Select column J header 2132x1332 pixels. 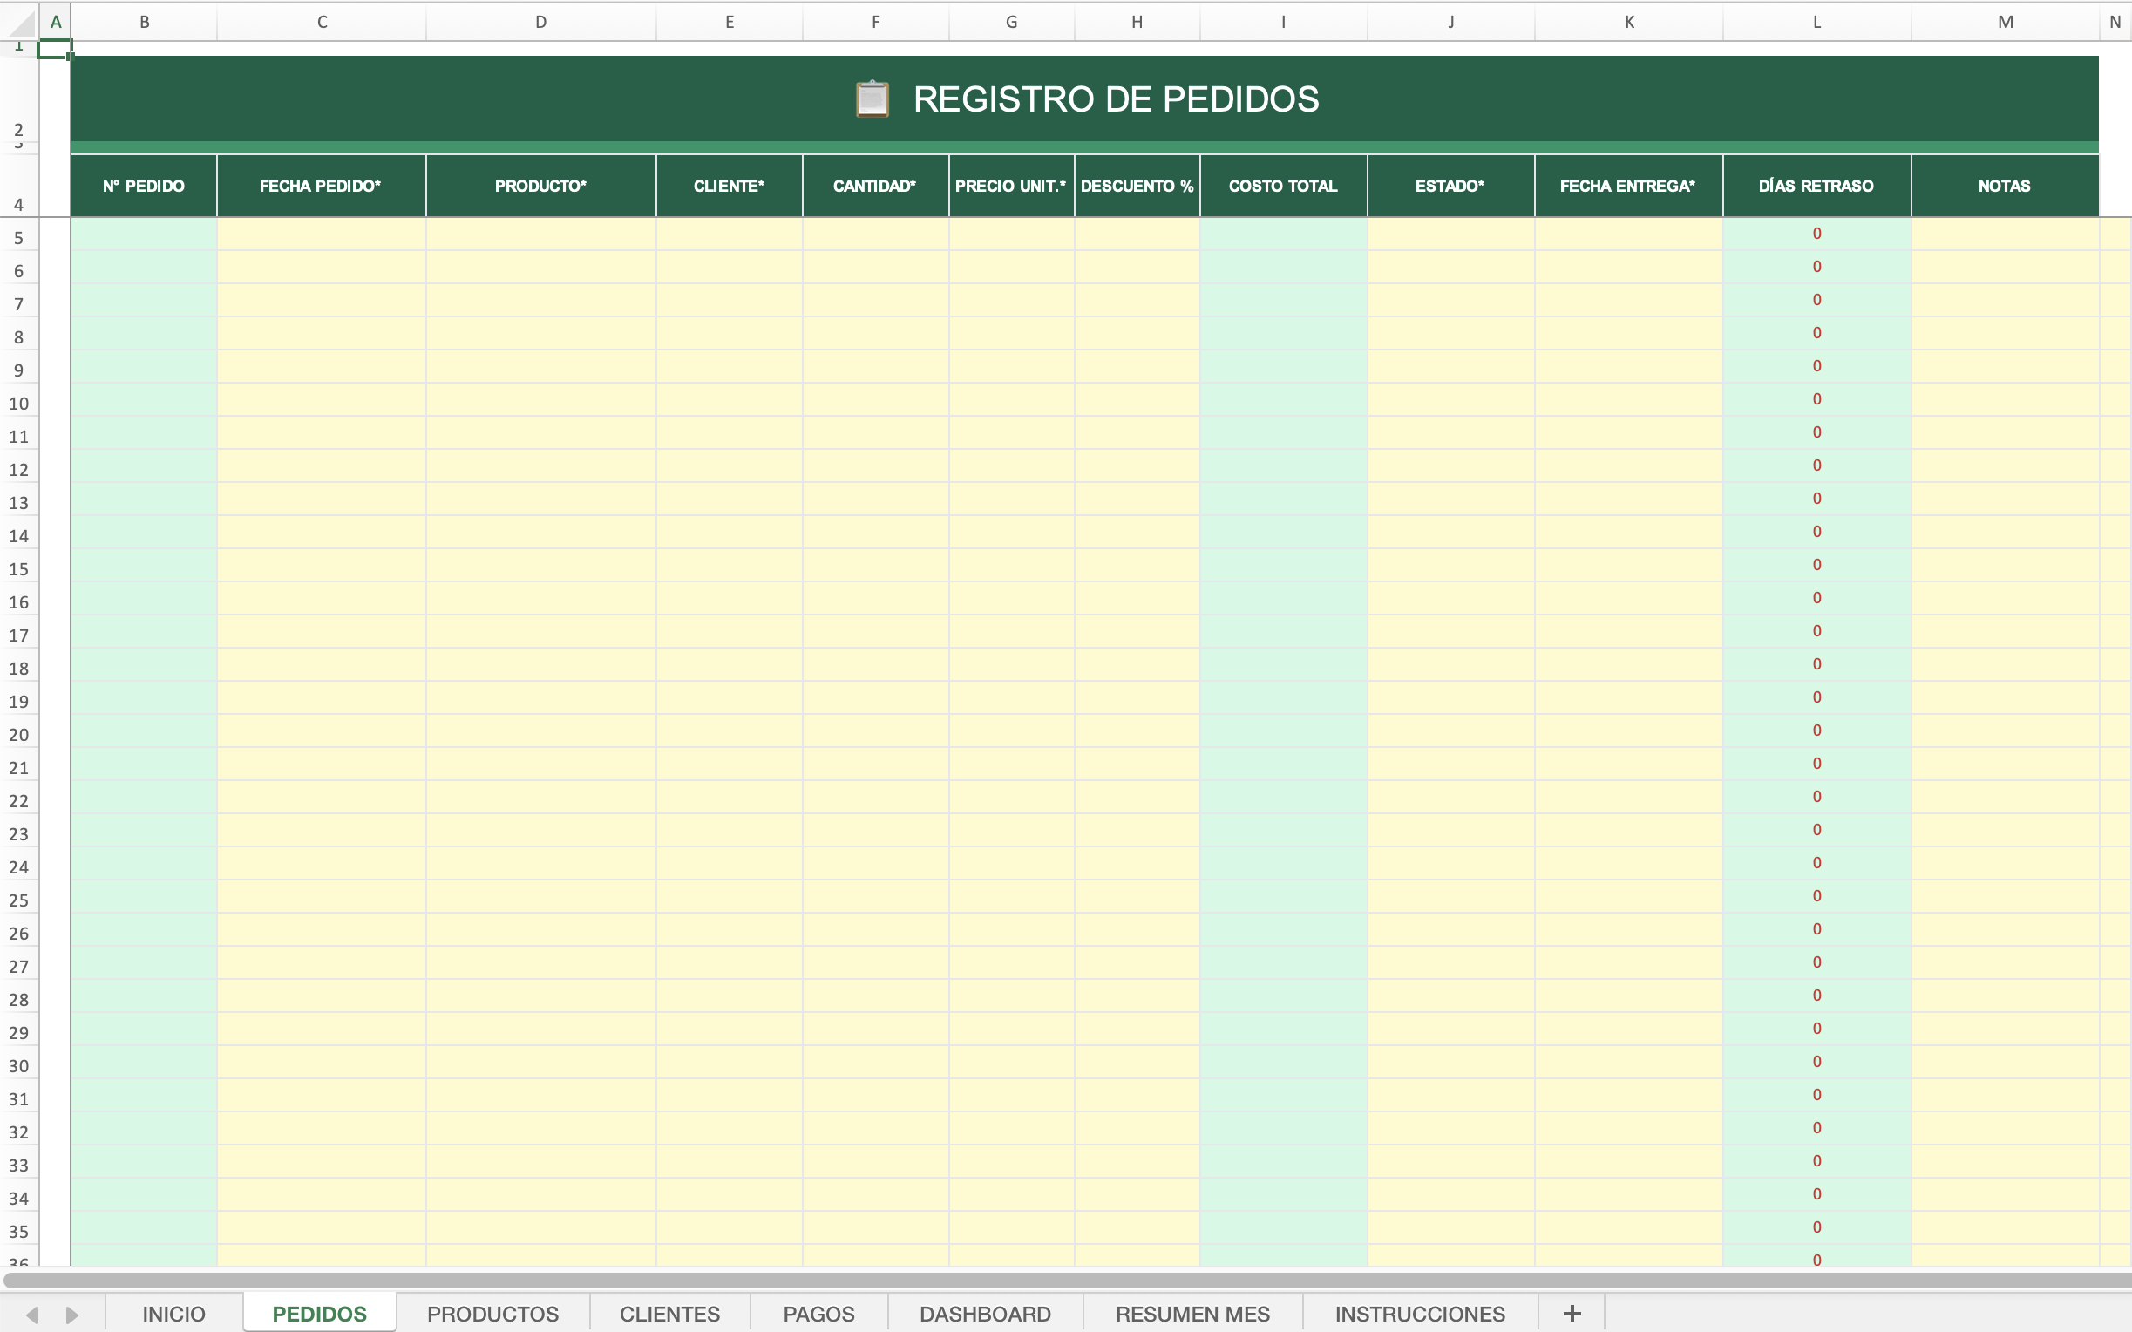pos(1450,22)
